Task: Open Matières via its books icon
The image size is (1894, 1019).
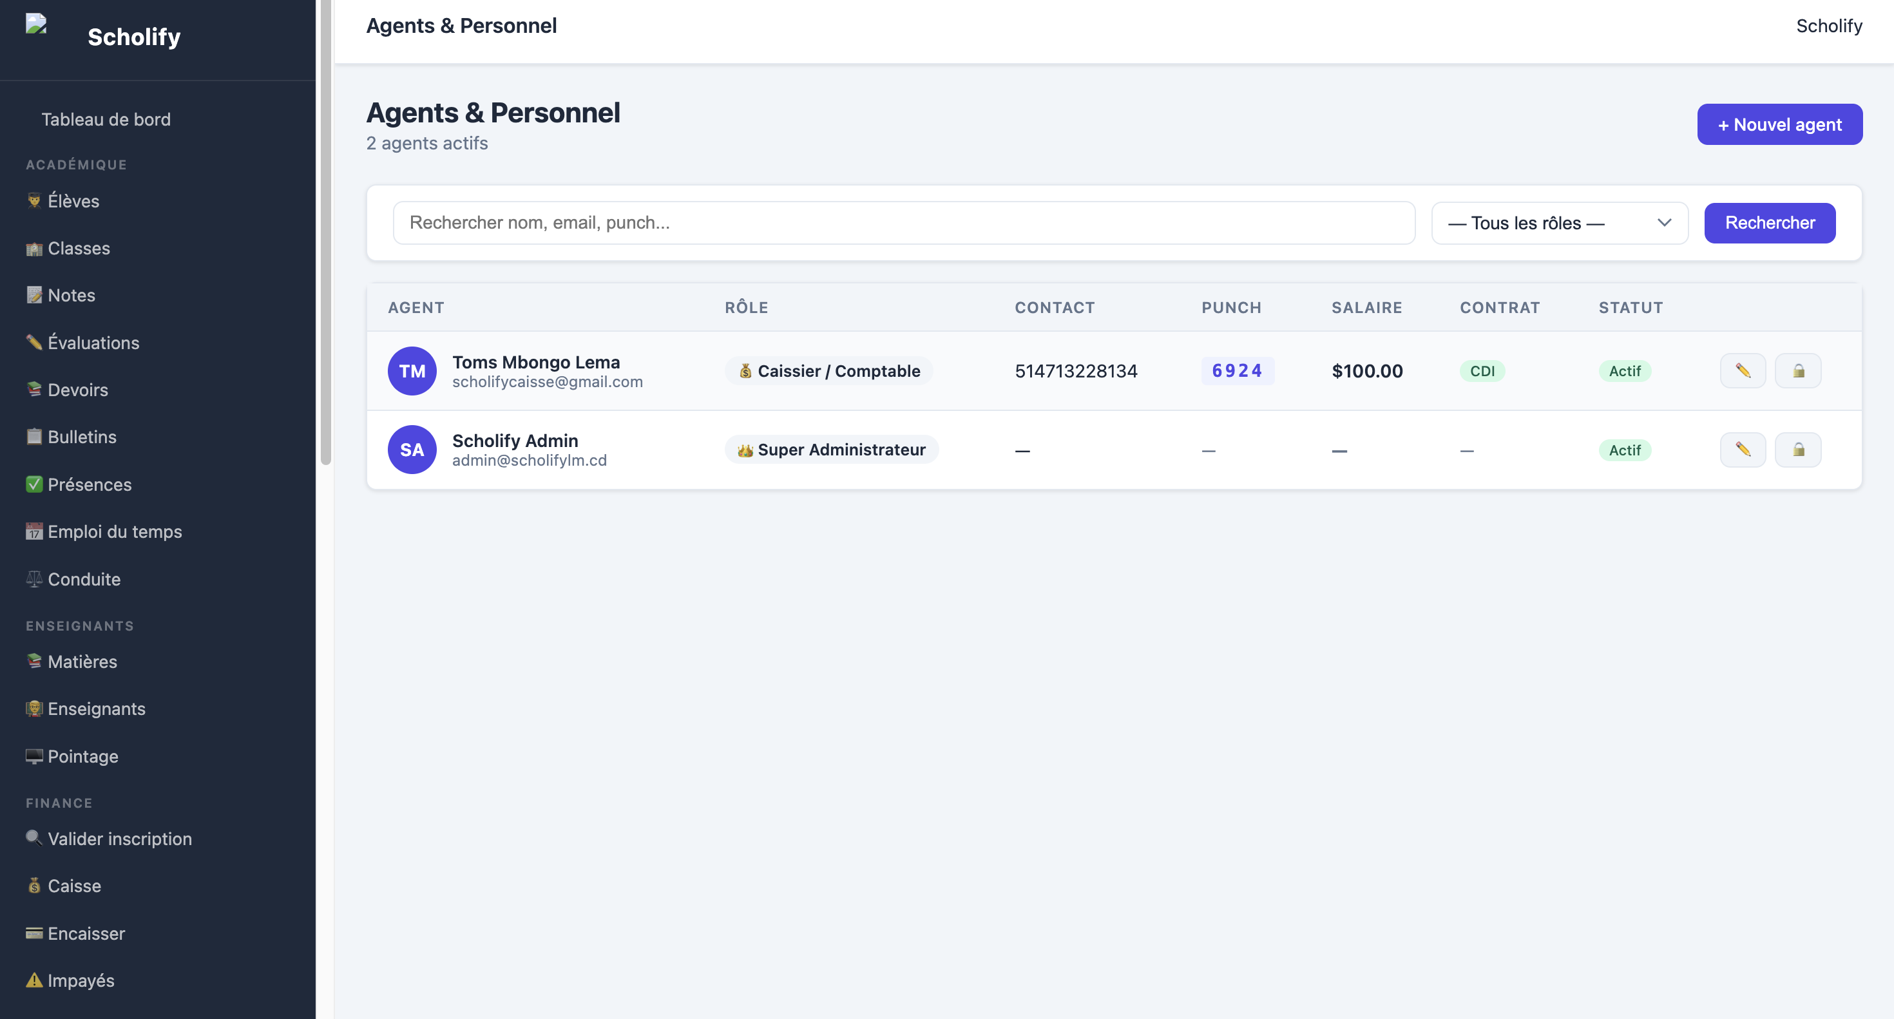Action: tap(33, 661)
